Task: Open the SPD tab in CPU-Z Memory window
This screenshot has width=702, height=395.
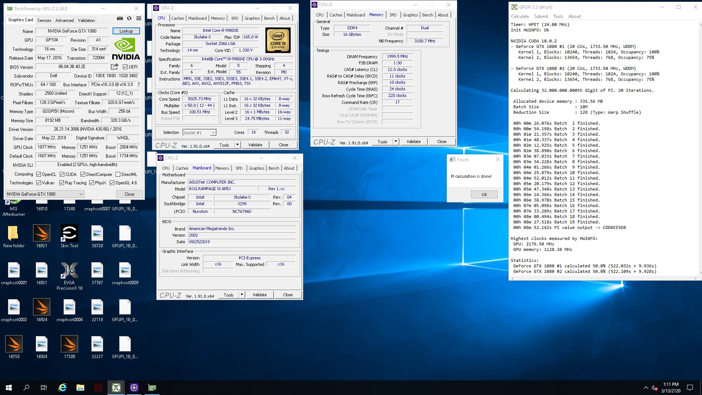Action: pyautogui.click(x=393, y=15)
